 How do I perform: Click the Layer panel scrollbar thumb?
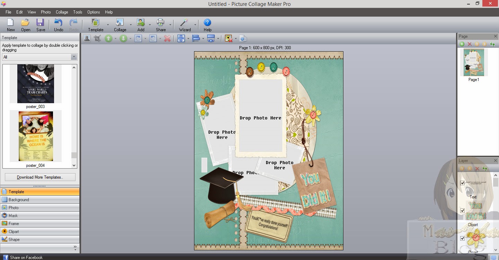pyautogui.click(x=496, y=182)
